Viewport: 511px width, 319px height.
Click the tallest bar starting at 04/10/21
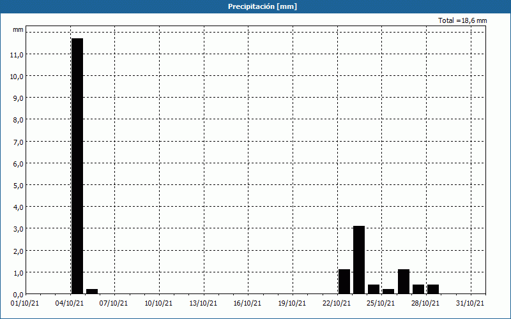pyautogui.click(x=77, y=166)
